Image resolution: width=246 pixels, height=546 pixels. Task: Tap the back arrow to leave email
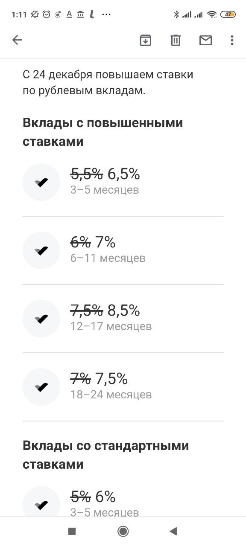point(17,40)
